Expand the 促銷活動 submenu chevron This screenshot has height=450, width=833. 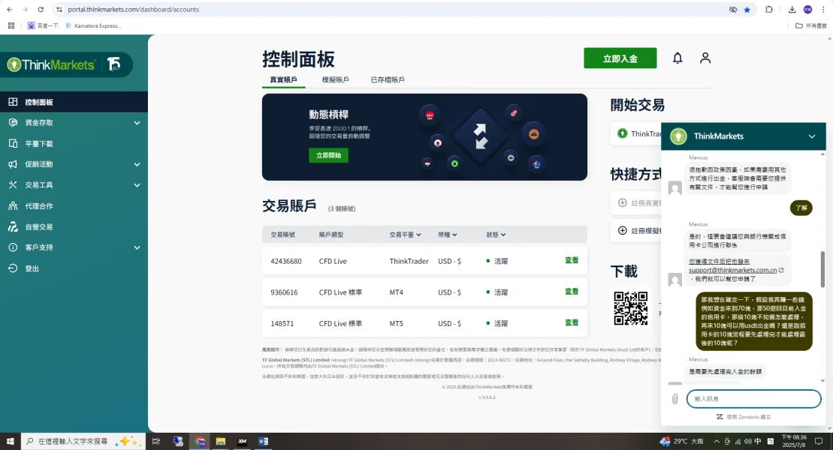[137, 164]
